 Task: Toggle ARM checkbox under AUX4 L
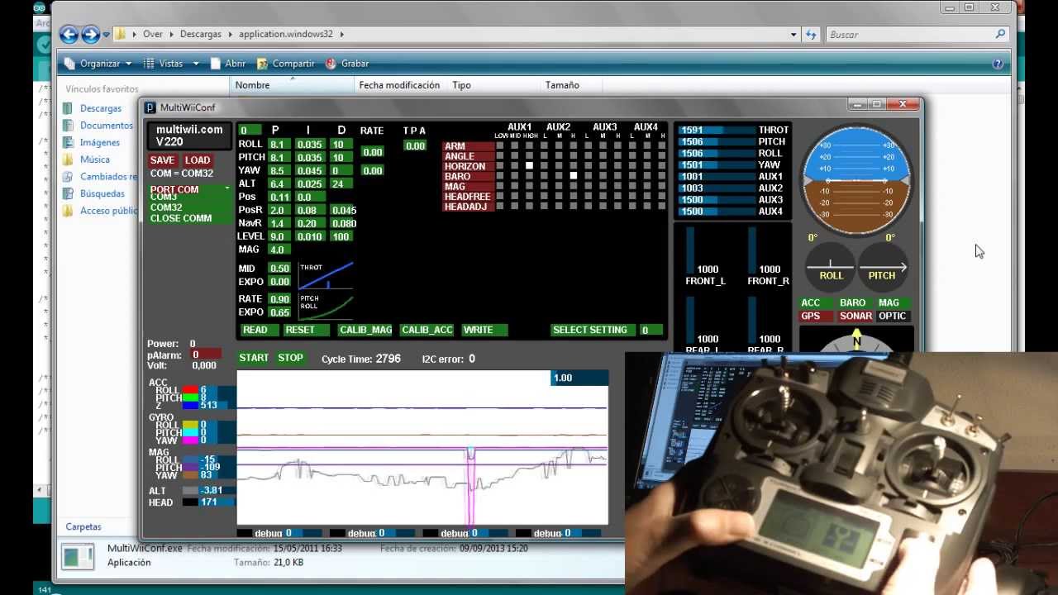point(633,146)
